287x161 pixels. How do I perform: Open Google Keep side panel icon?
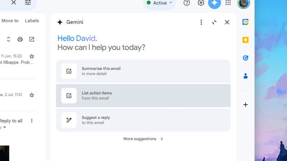click(246, 40)
